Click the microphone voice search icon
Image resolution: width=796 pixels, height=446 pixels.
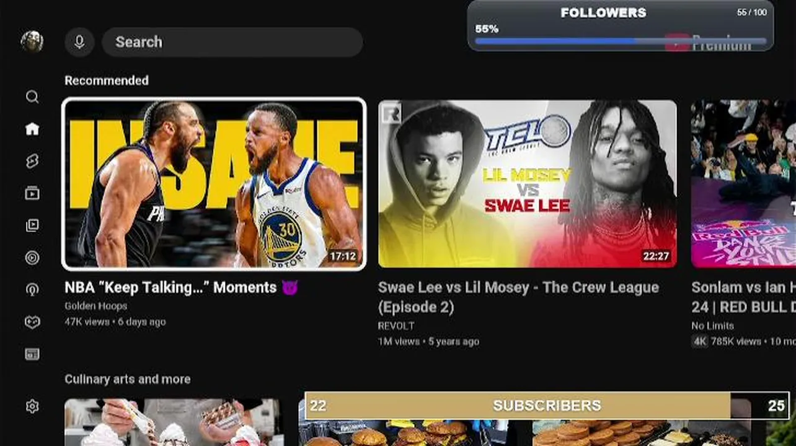click(79, 42)
